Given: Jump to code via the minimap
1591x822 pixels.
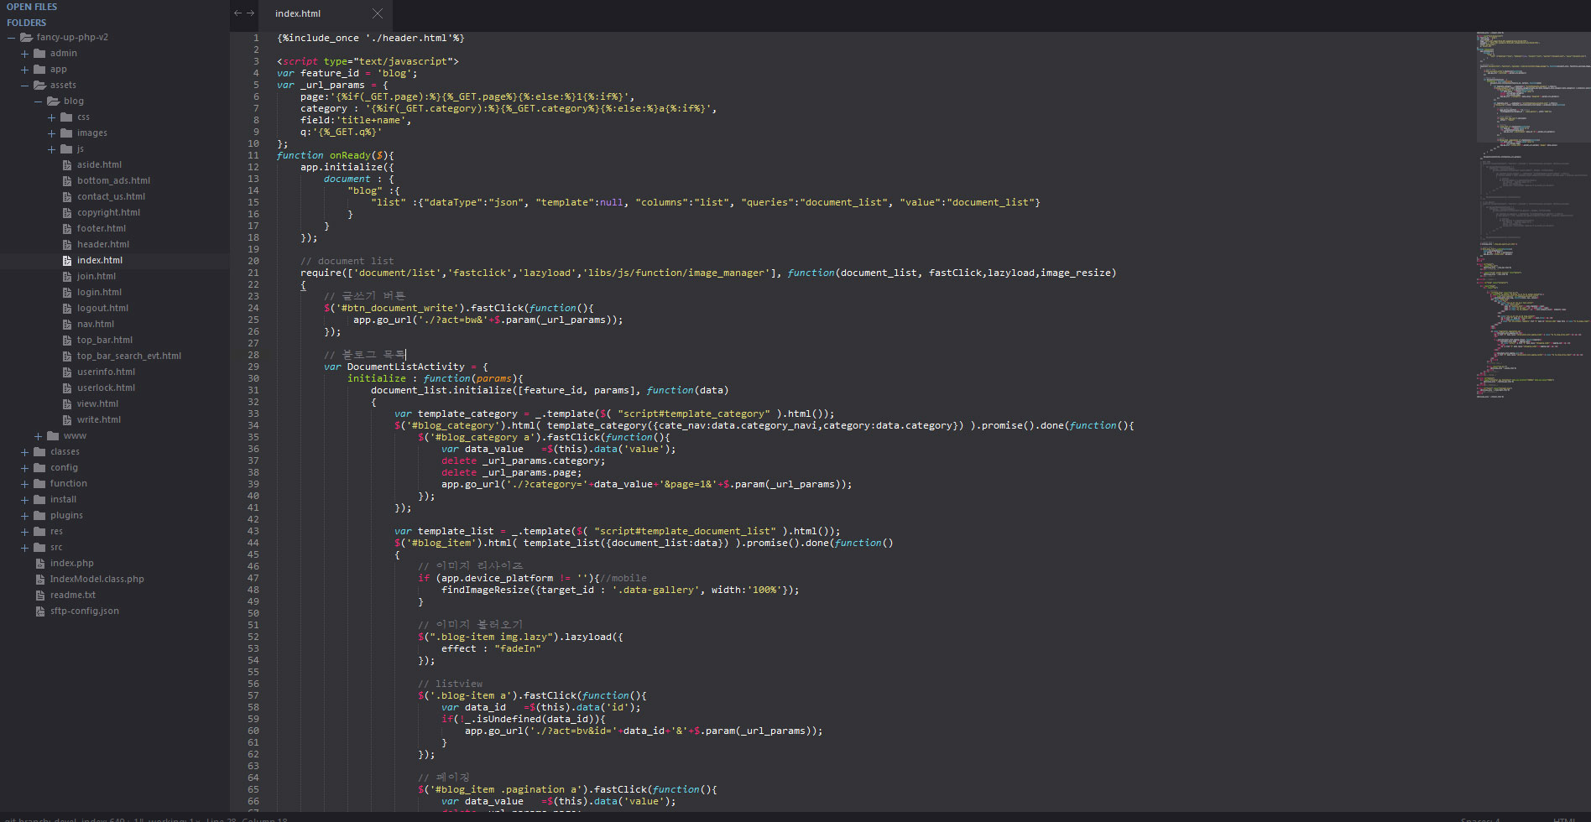Looking at the screenshot, I should click(1533, 214).
